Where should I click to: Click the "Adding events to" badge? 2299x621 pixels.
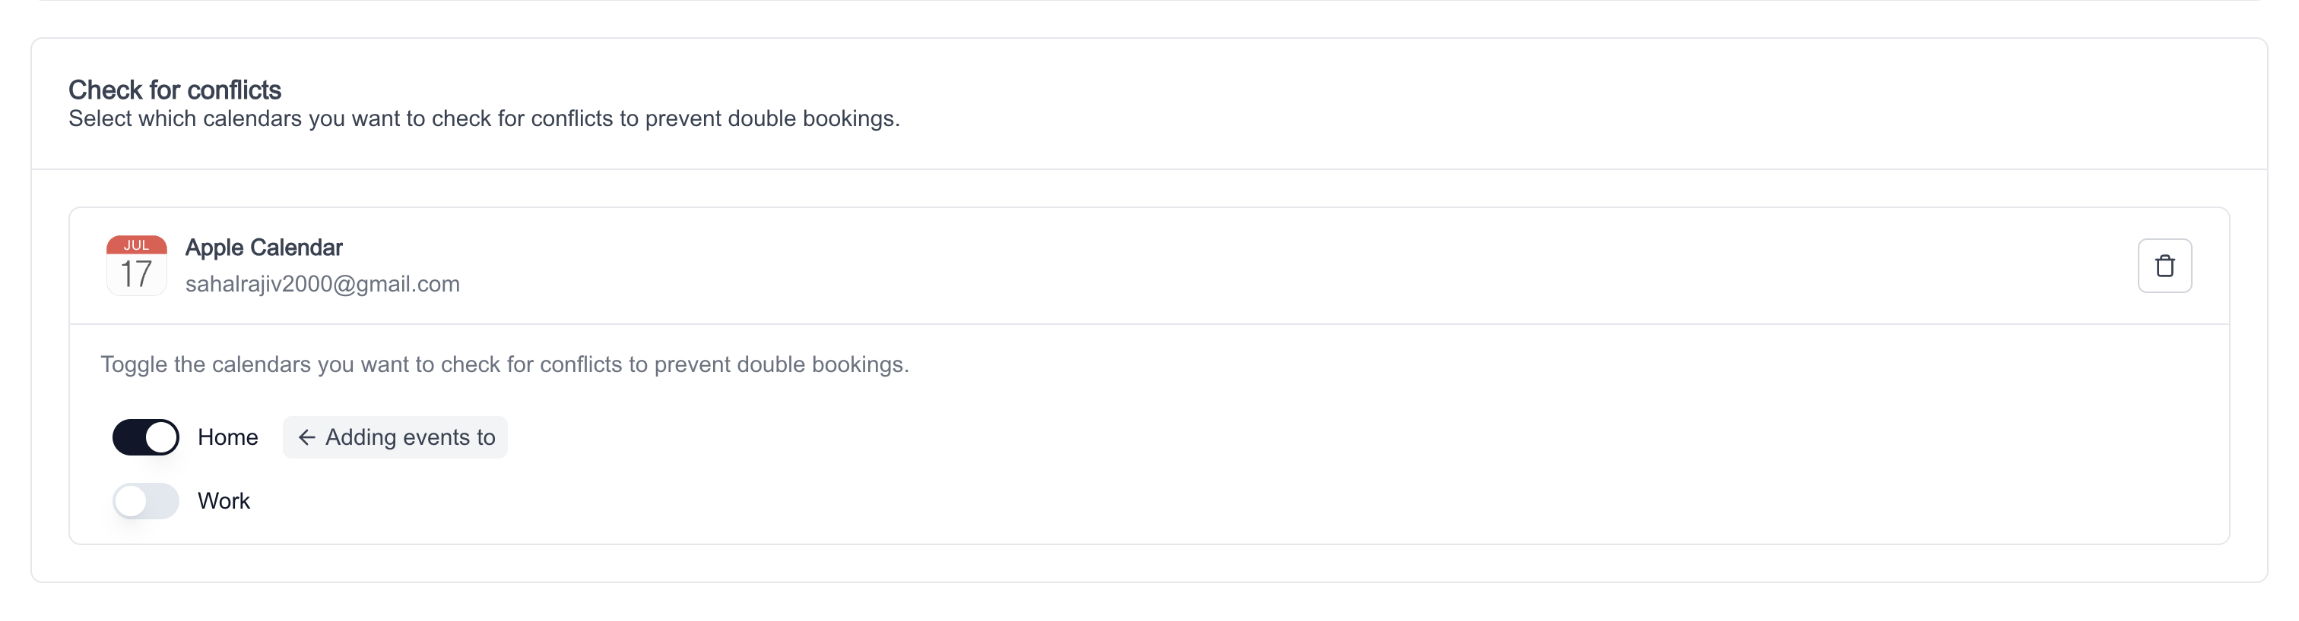coord(395,437)
